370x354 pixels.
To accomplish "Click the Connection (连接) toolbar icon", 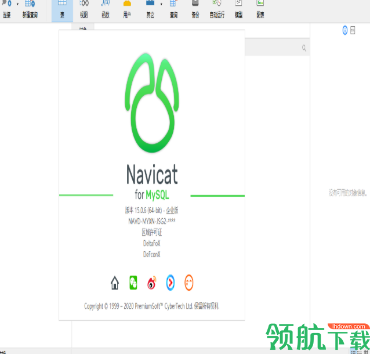I will coord(6,9).
